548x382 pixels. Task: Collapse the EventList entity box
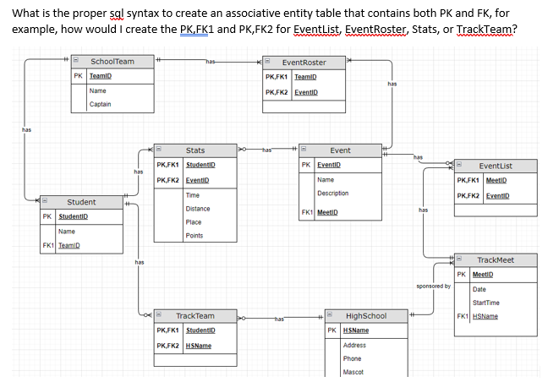(x=459, y=164)
